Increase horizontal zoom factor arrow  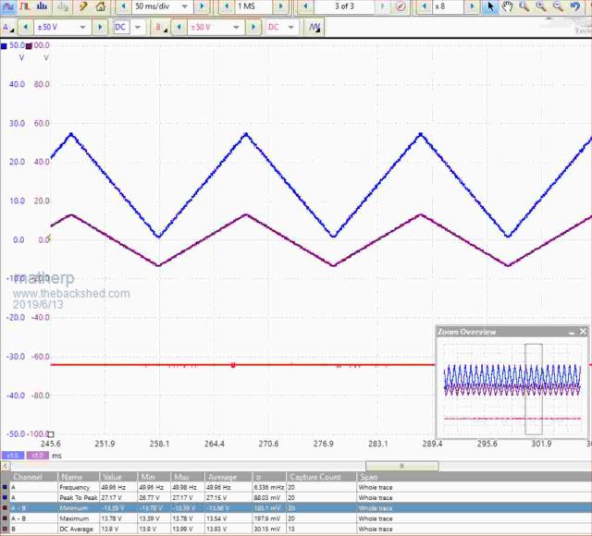(x=472, y=6)
